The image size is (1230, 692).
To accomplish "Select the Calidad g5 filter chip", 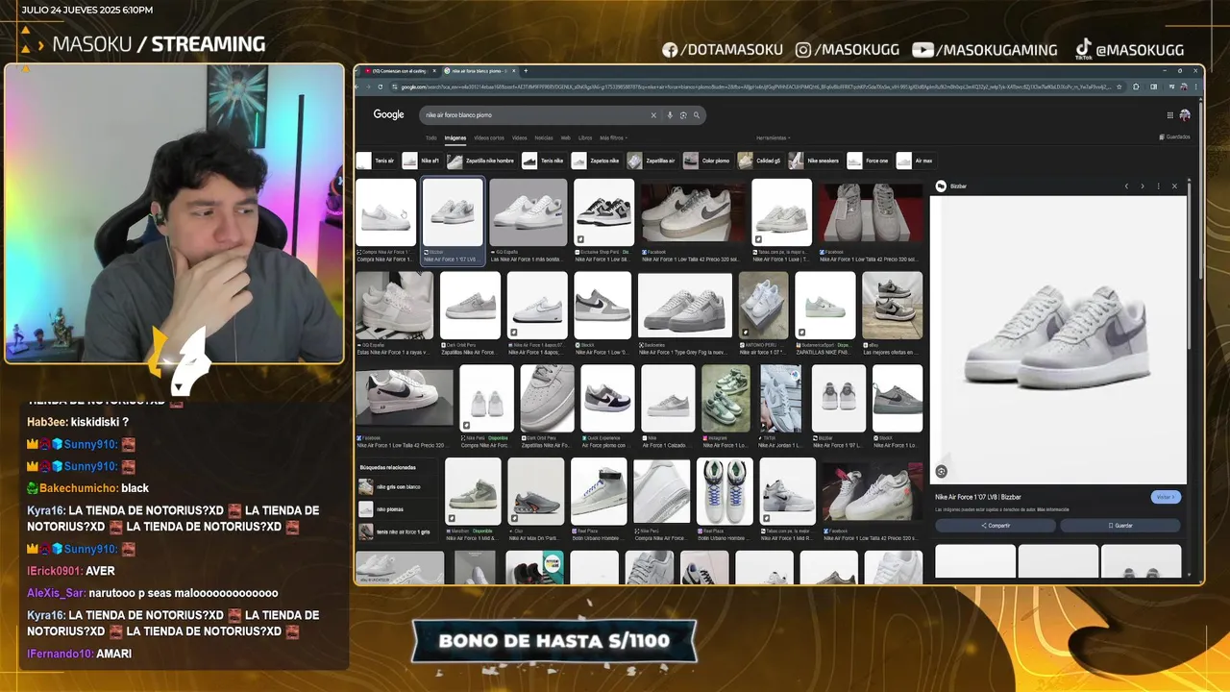I will [760, 161].
